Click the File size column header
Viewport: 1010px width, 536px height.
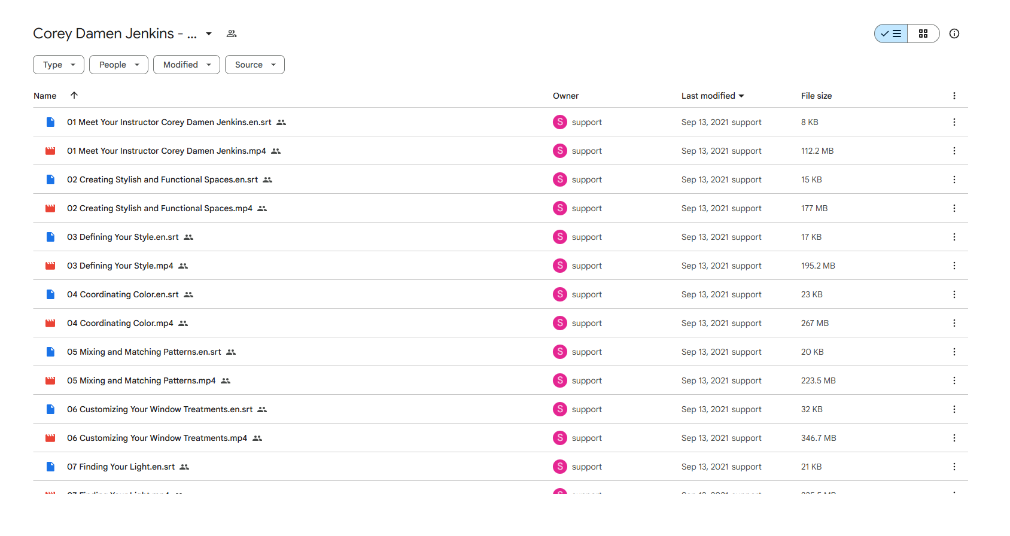(x=816, y=96)
